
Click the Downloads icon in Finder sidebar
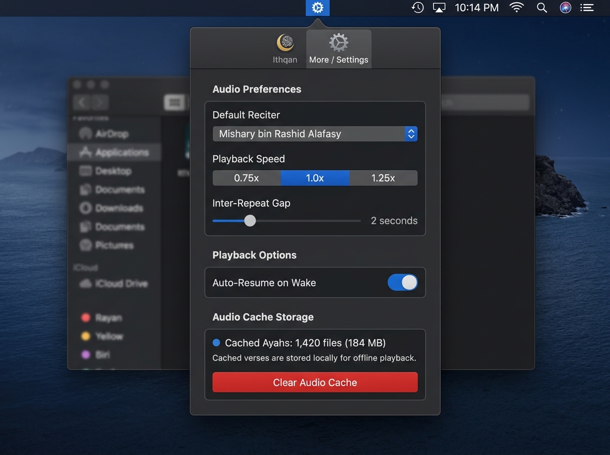(85, 208)
